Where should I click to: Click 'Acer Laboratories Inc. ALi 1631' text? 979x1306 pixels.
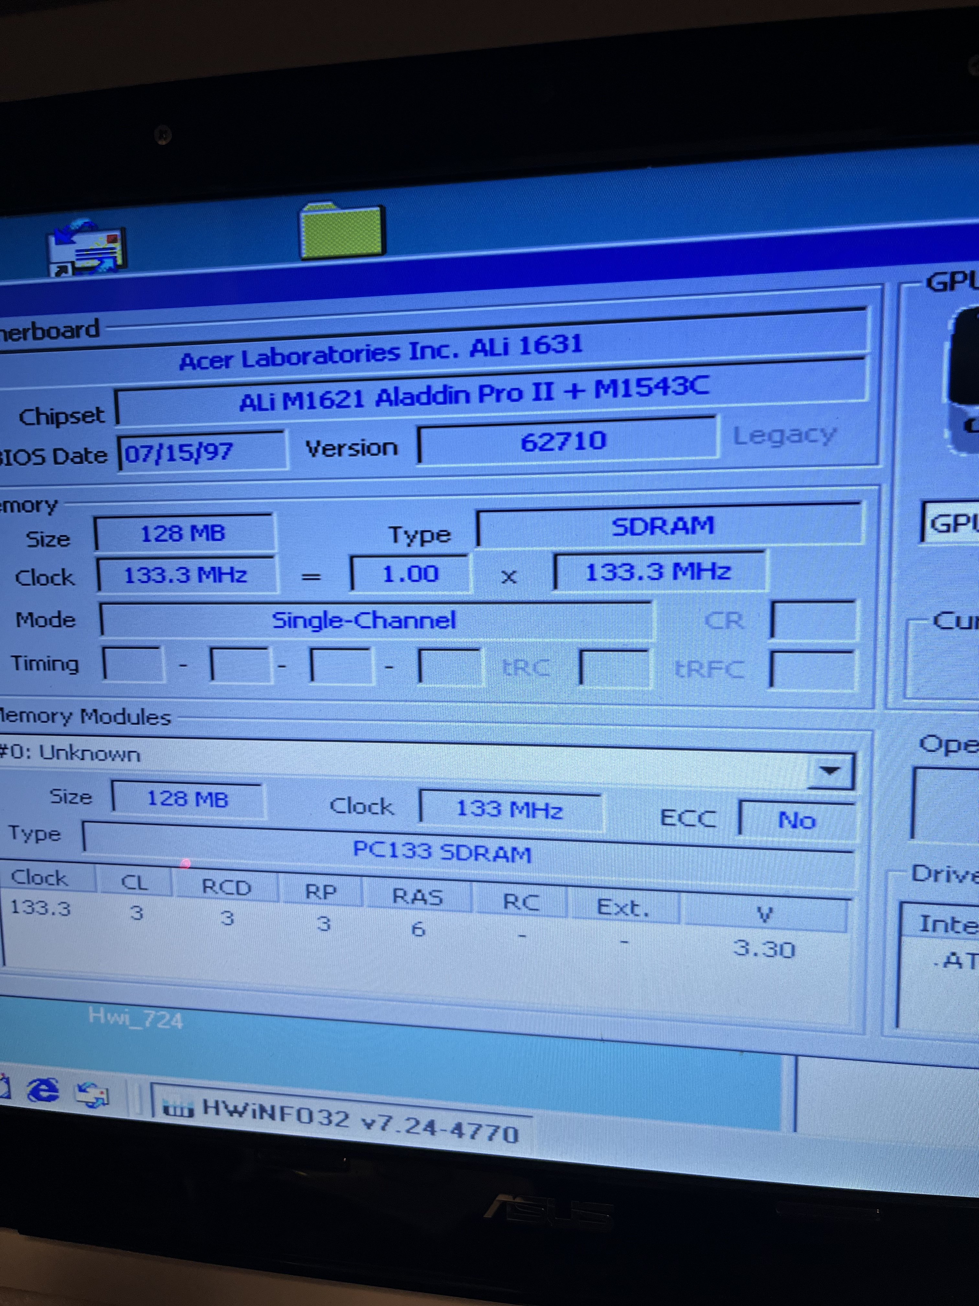(381, 352)
